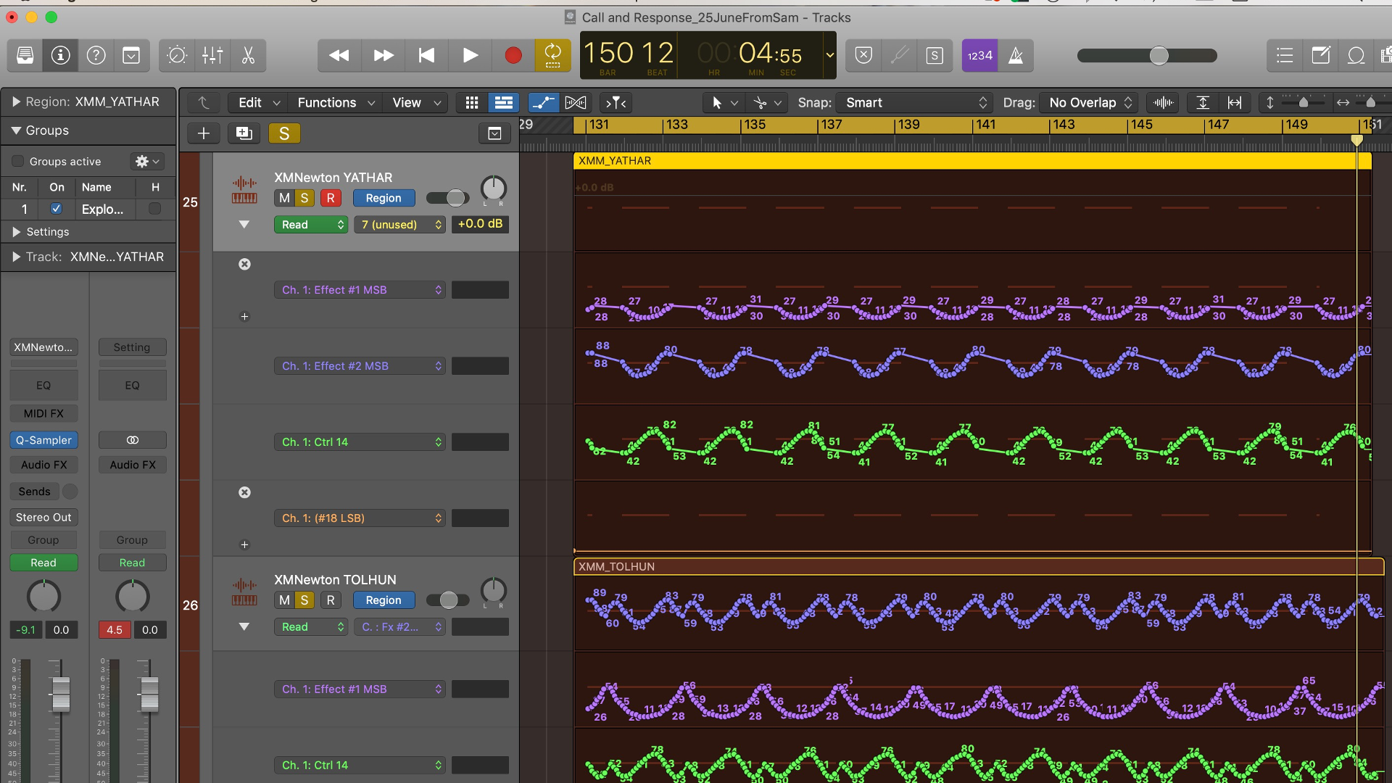This screenshot has width=1392, height=783.
Task: Collapse the Groups section
Action: (x=16, y=130)
